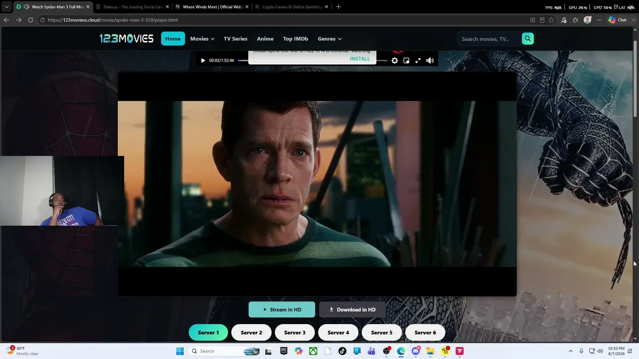Click the video progress bar
The height and width of the screenshot is (359, 639).
coord(313,60)
